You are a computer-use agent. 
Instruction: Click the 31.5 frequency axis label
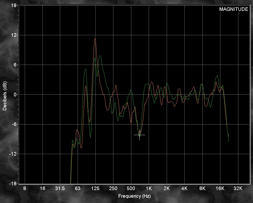pos(60,189)
